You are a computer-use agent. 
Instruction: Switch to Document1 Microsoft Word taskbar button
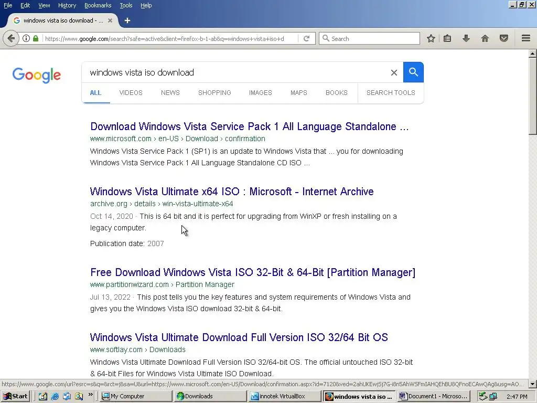tap(433, 396)
